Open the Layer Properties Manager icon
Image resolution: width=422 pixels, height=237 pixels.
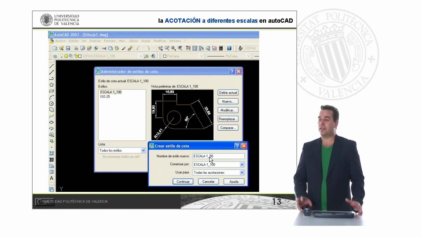55,56
